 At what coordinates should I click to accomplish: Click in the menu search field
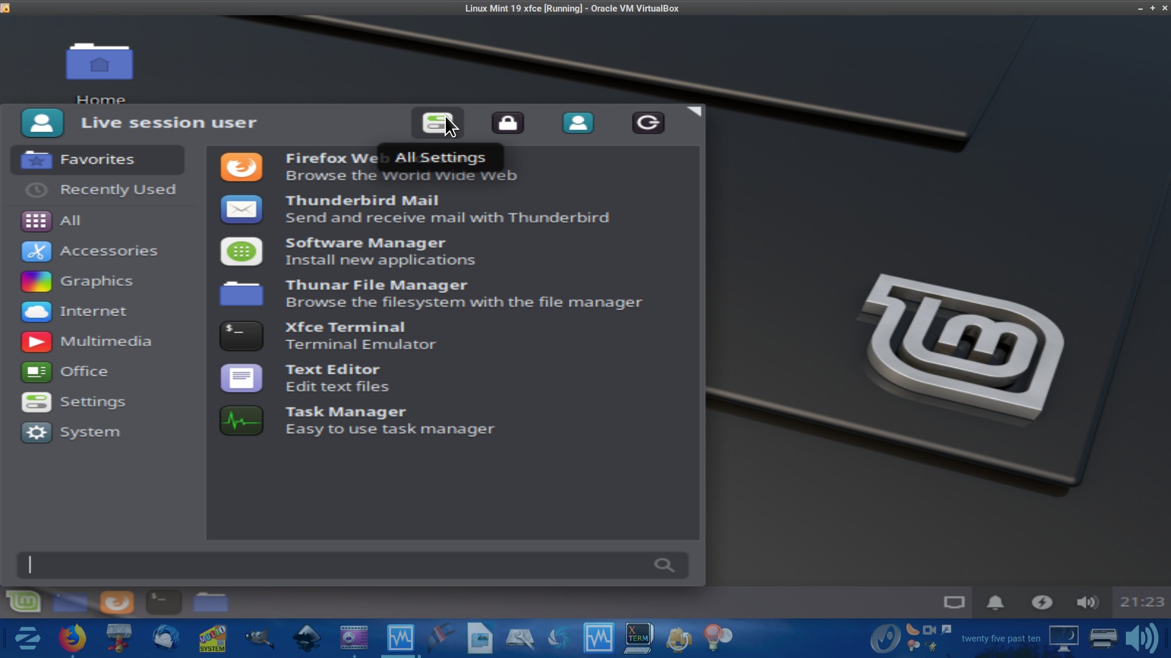tap(342, 565)
